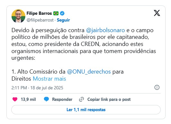This screenshot has height=124, width=171.
Task: Click Copiar link para o post
Action: [x=109, y=99]
